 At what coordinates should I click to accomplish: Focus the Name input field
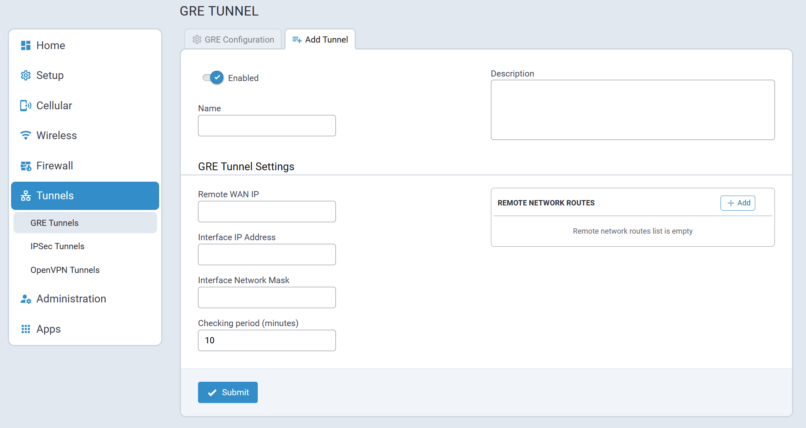click(x=267, y=126)
